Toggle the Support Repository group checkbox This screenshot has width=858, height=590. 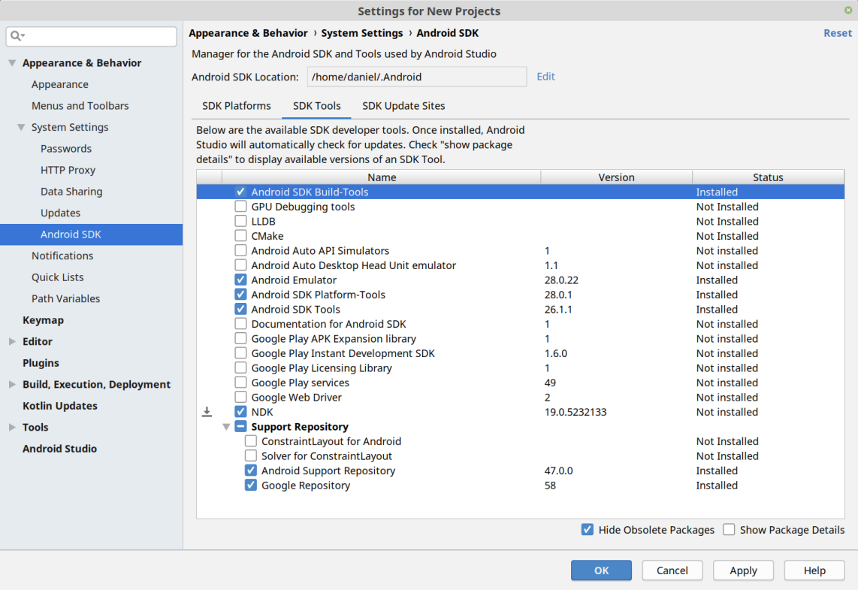click(240, 426)
